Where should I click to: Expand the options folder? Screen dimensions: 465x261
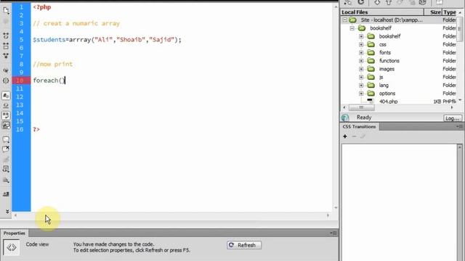click(361, 94)
